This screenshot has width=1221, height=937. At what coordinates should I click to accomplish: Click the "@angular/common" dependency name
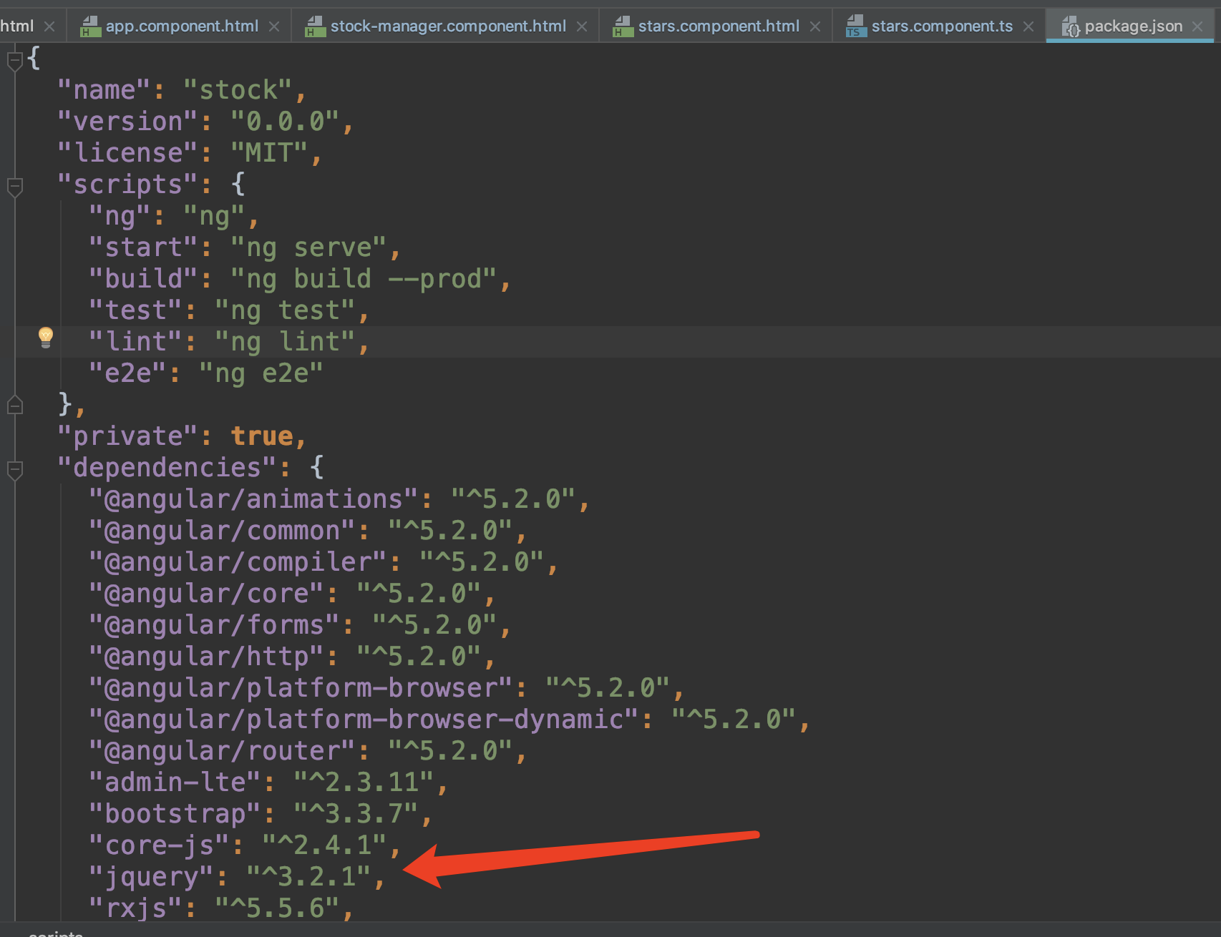pyautogui.click(x=223, y=531)
